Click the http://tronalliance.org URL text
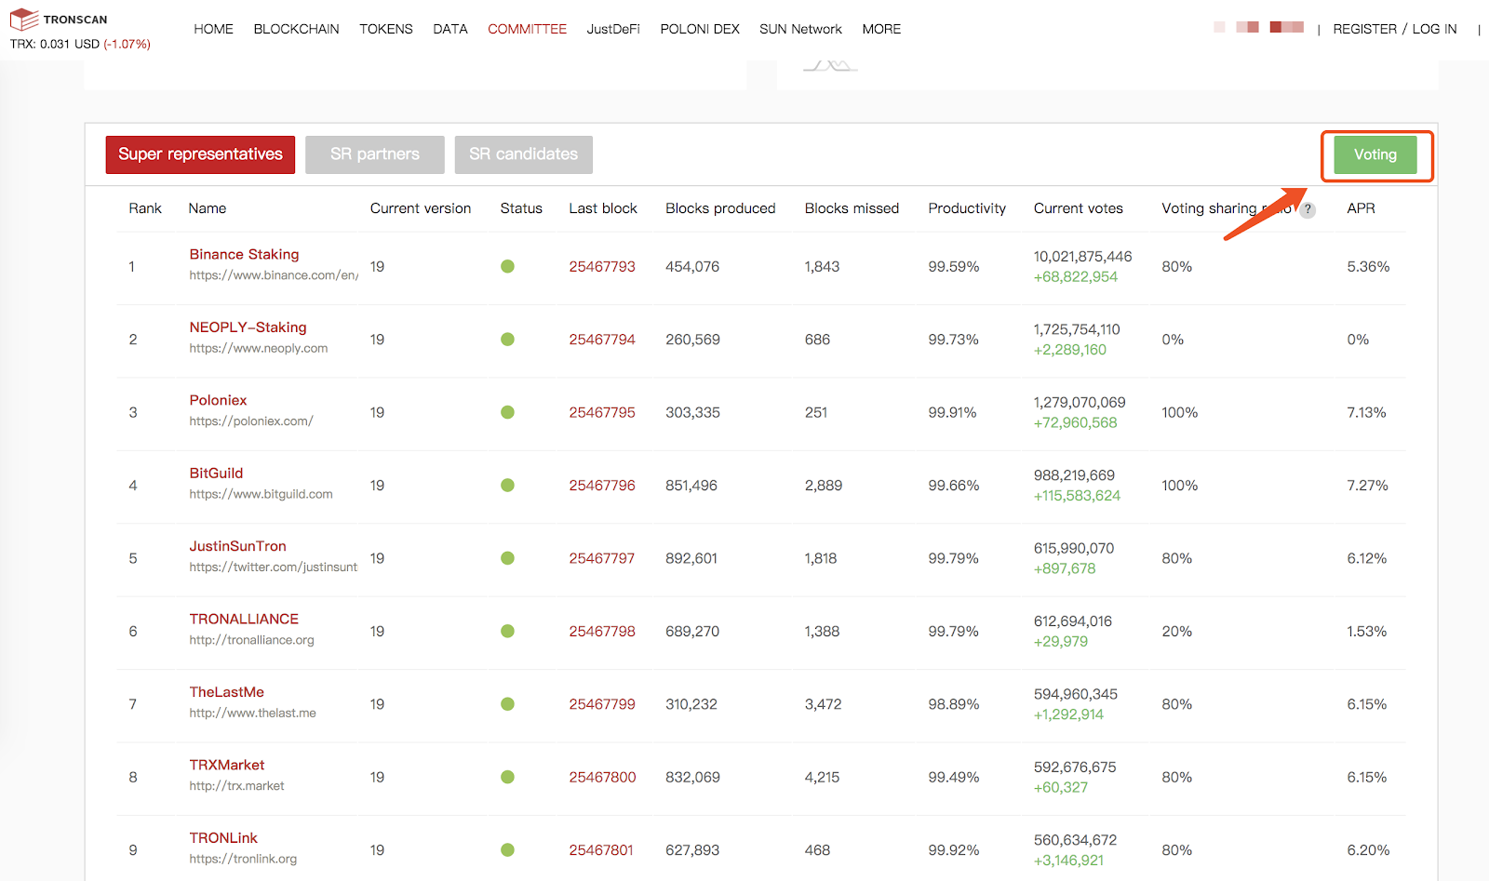1489x881 pixels. tap(251, 640)
